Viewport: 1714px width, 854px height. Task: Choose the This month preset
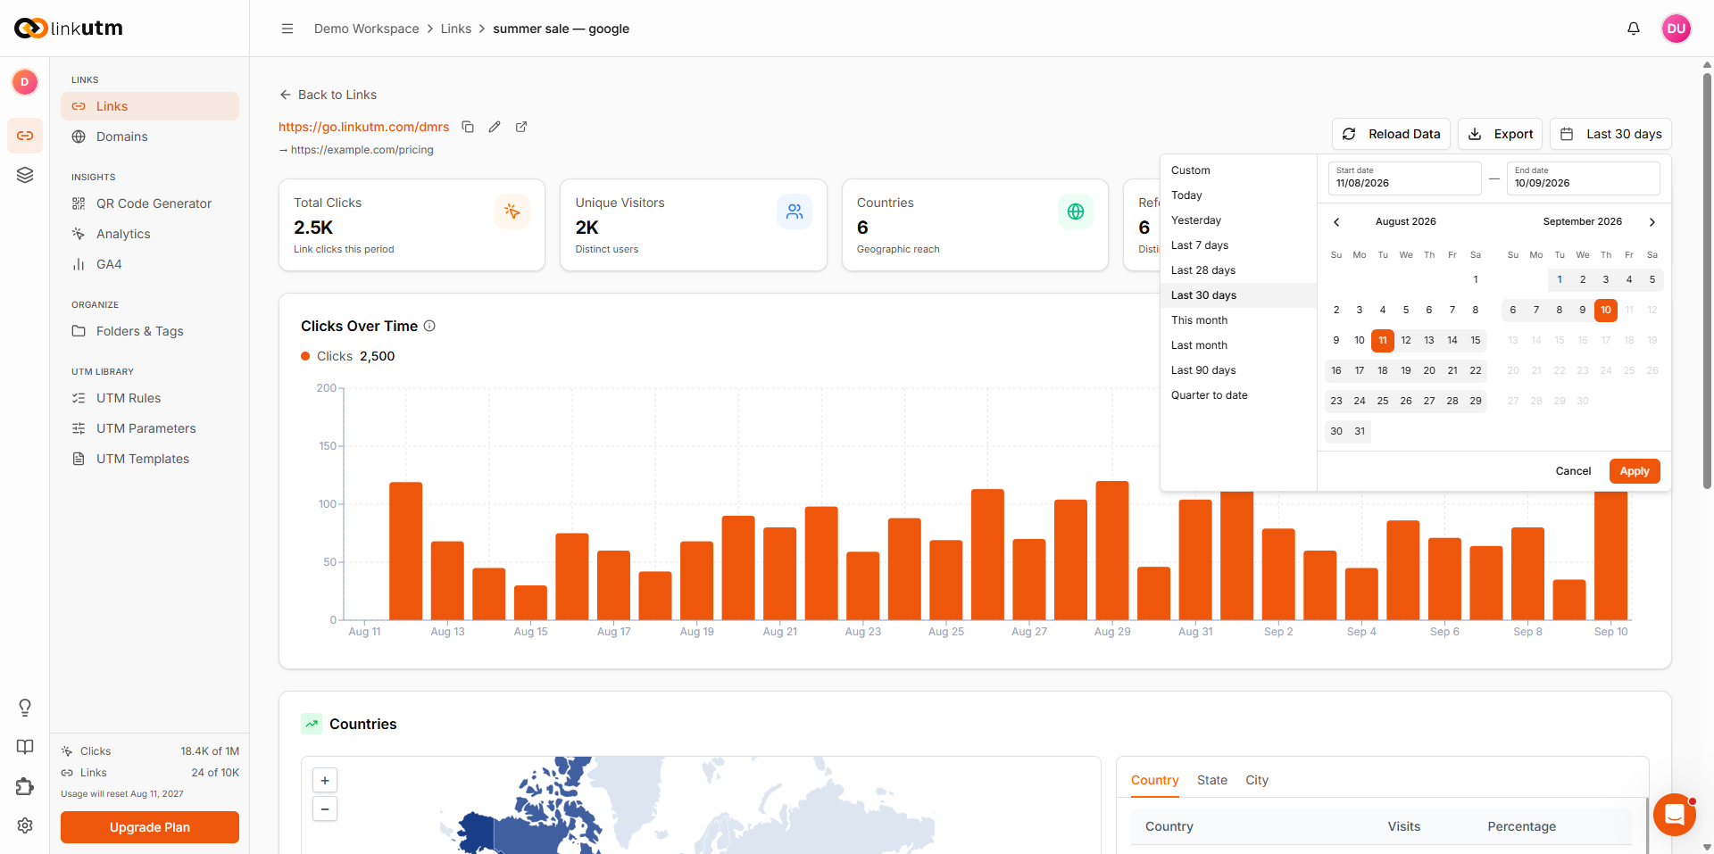[1238, 320]
